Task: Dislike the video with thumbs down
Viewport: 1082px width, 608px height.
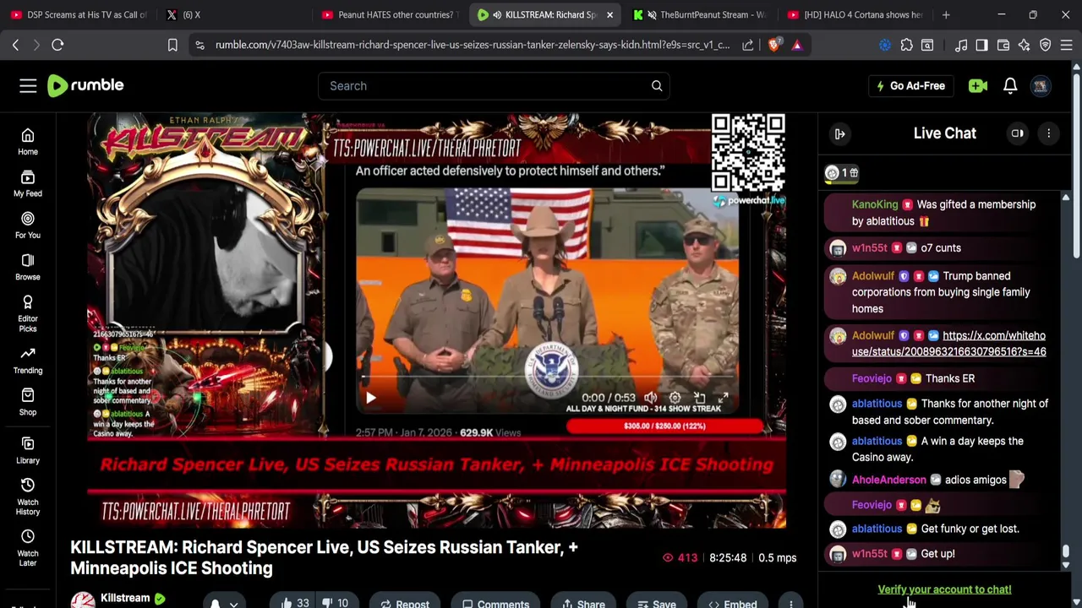Action: coord(336,603)
